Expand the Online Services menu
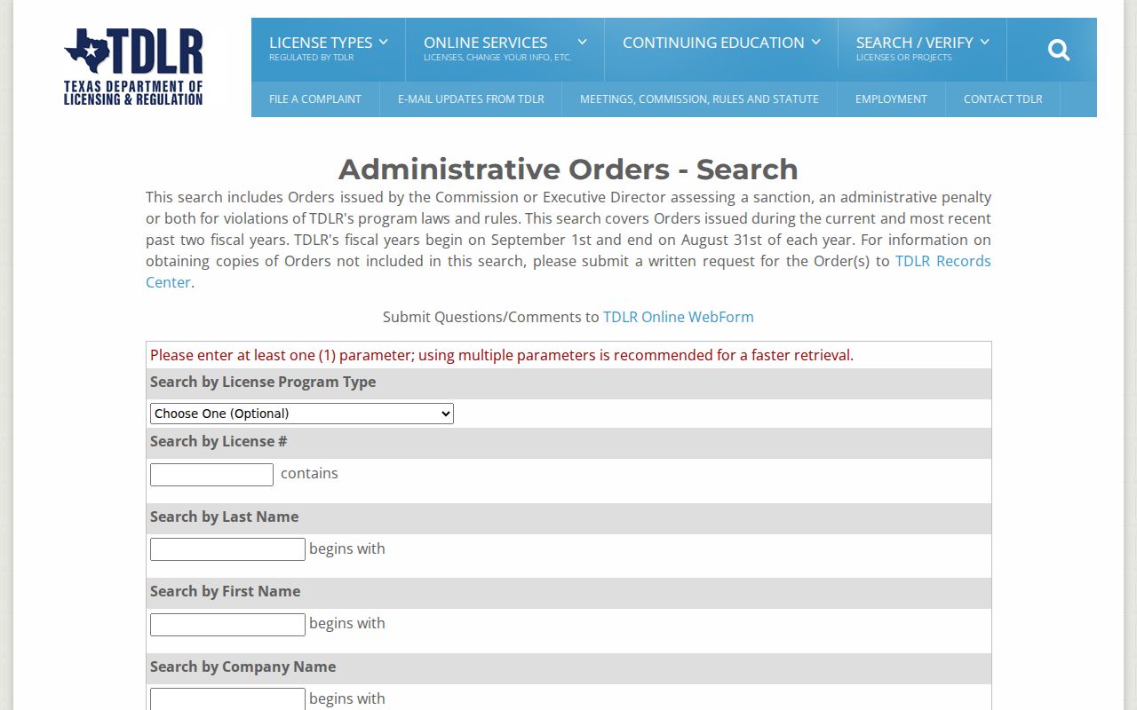 505,50
